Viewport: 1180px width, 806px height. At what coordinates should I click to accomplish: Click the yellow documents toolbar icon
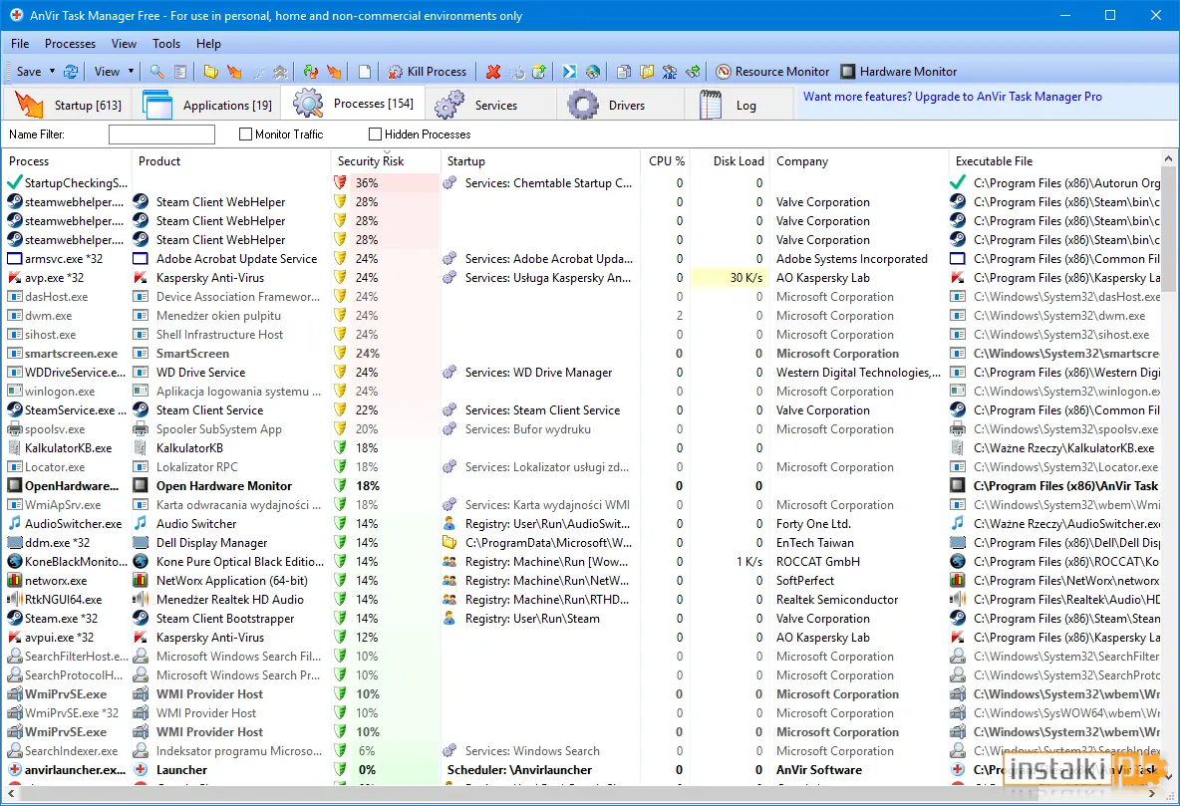647,72
